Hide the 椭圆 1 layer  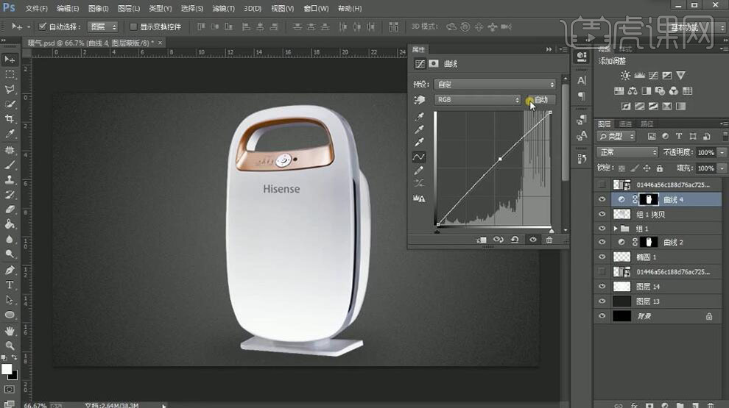(602, 257)
